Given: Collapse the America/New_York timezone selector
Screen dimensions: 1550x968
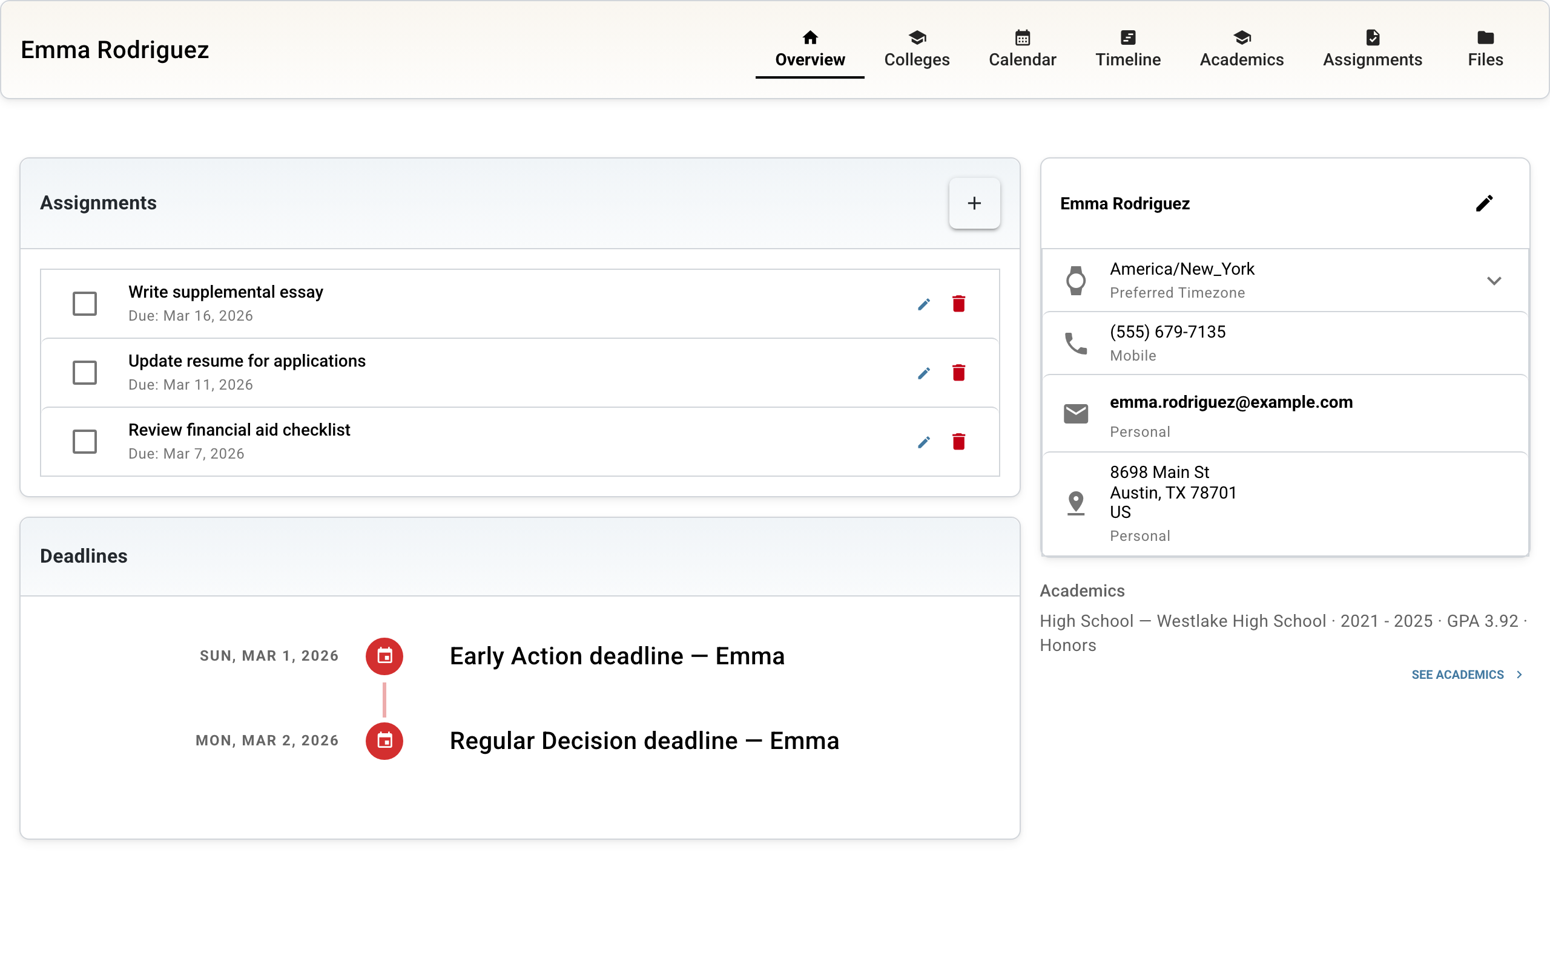Looking at the screenshot, I should click(1495, 280).
